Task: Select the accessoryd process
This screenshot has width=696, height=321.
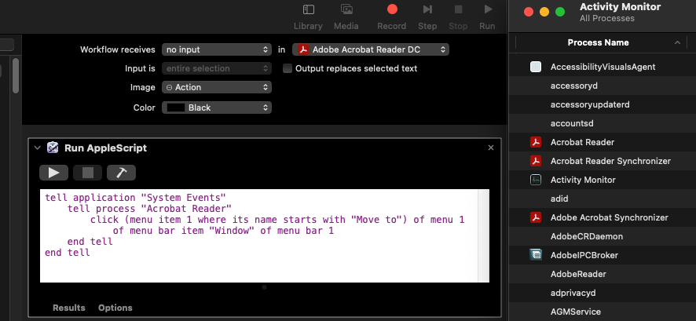Action: point(603,86)
